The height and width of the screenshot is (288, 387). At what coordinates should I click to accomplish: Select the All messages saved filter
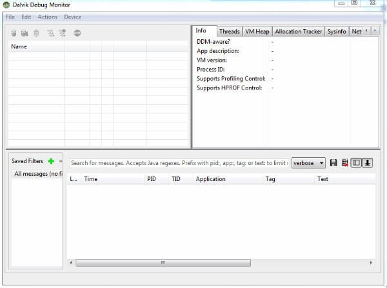coord(37,174)
